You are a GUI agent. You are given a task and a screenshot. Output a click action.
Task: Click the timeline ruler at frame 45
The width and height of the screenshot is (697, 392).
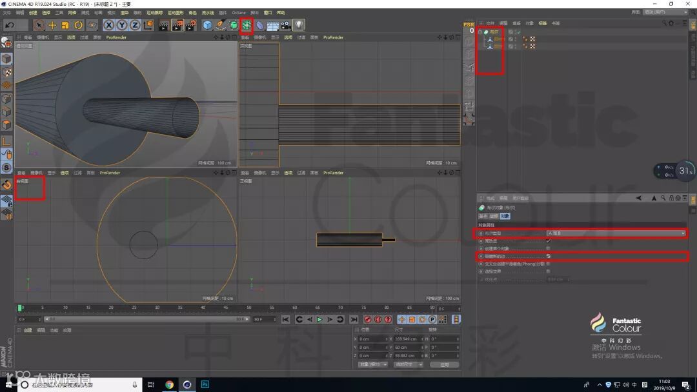point(227,308)
